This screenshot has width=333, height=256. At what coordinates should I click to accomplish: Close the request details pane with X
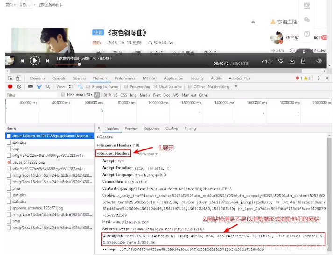click(99, 128)
